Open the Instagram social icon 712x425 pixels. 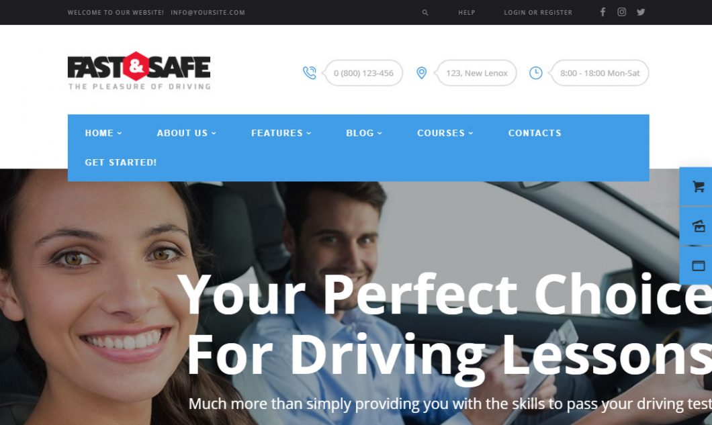coord(621,12)
